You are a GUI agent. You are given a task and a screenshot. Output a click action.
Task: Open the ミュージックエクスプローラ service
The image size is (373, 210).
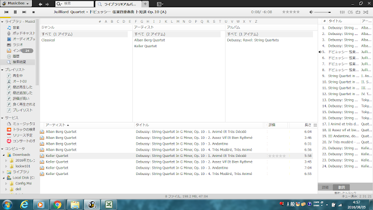pyautogui.click(x=21, y=124)
